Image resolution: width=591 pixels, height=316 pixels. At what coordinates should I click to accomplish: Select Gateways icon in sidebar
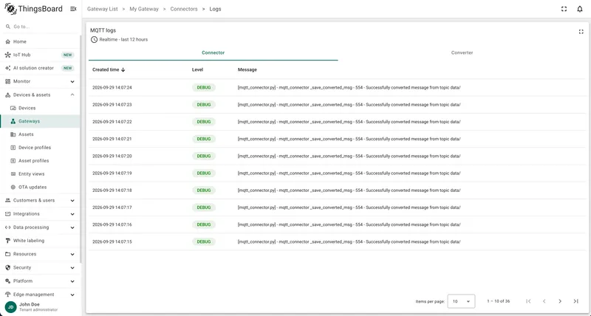tap(13, 121)
